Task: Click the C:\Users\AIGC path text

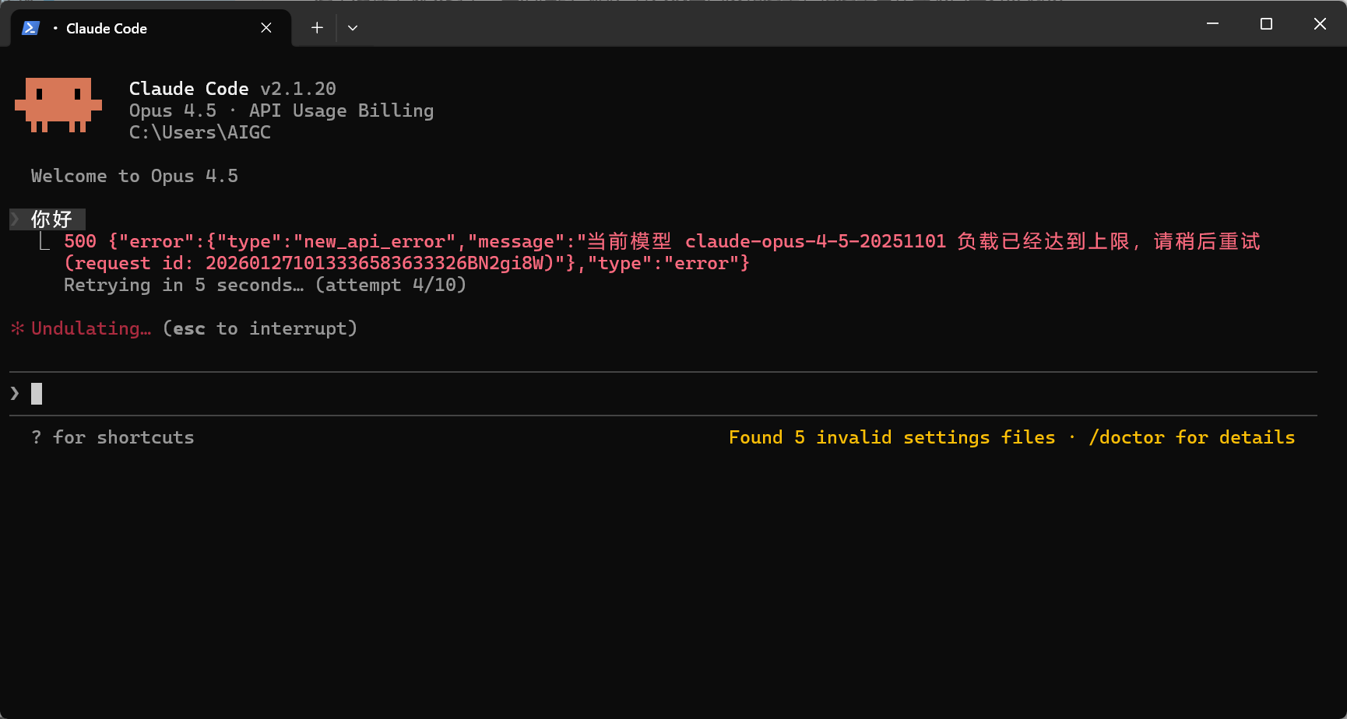Action: pos(200,132)
